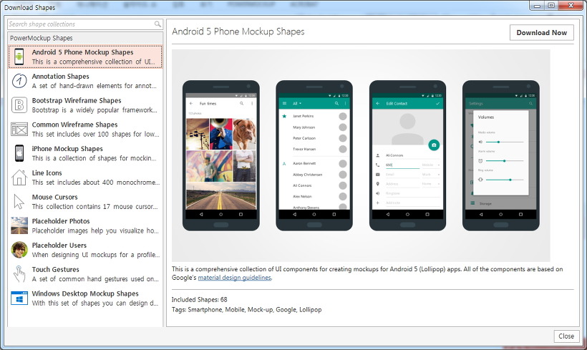Click the magnifier icon in the search box
The image size is (587, 350).
point(157,24)
